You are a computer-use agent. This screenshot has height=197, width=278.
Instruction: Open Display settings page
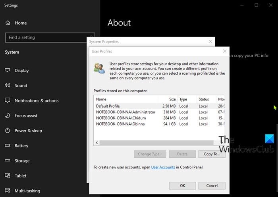tap(21, 71)
